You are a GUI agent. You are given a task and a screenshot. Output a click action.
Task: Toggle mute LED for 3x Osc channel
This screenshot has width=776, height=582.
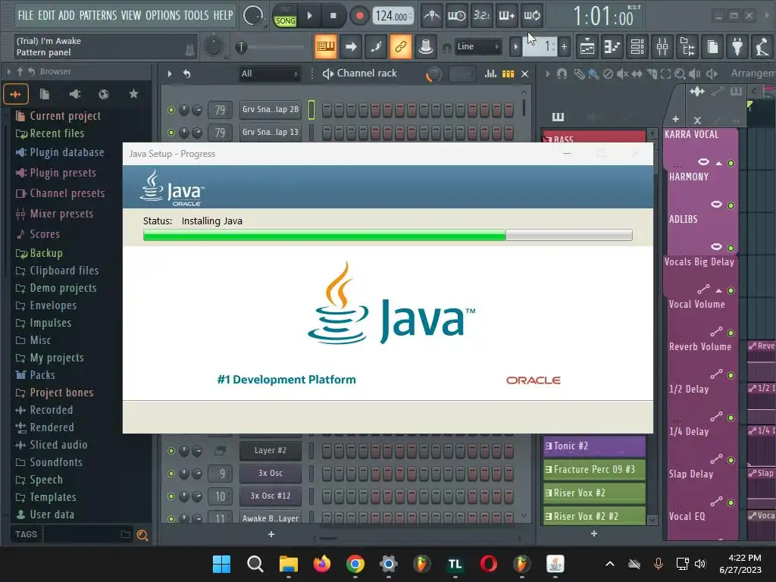click(x=171, y=474)
